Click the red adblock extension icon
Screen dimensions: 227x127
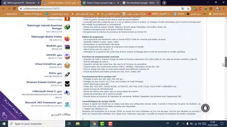click(x=200, y=8)
